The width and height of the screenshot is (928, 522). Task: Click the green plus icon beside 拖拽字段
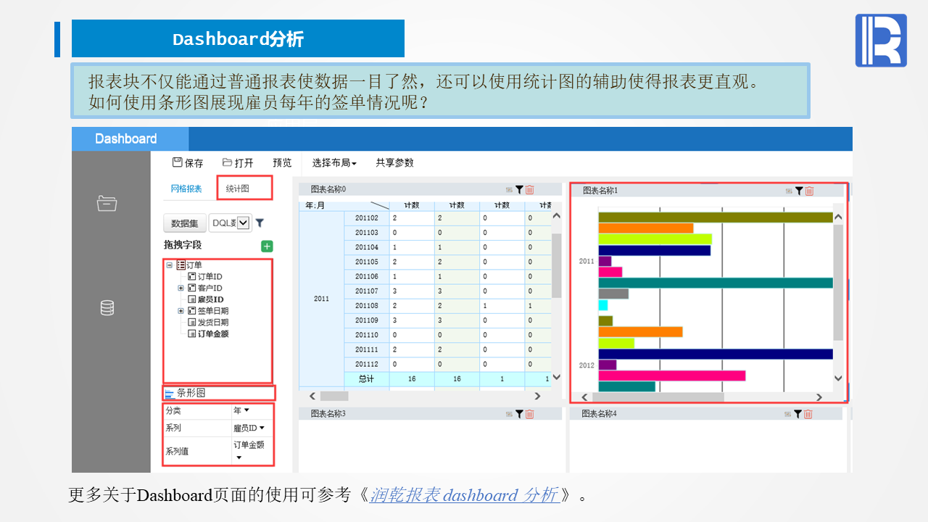pos(267,246)
